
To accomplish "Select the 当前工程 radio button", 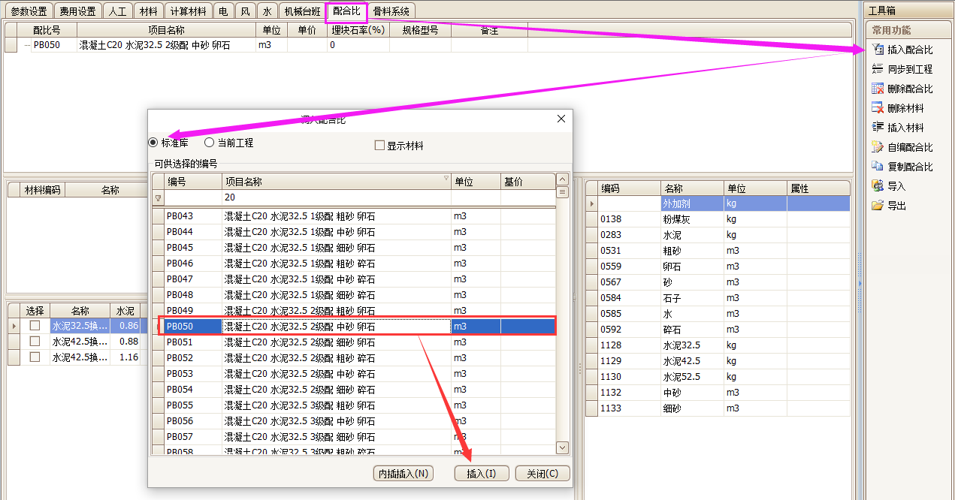I will click(210, 143).
